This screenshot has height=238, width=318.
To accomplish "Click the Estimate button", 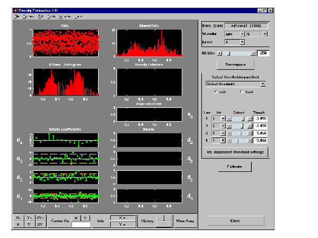I will pos(235,166).
